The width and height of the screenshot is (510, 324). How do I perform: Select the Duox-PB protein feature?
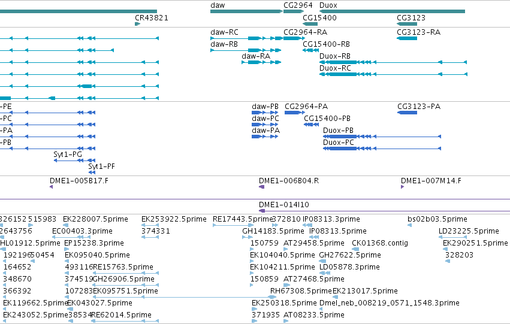(382, 137)
